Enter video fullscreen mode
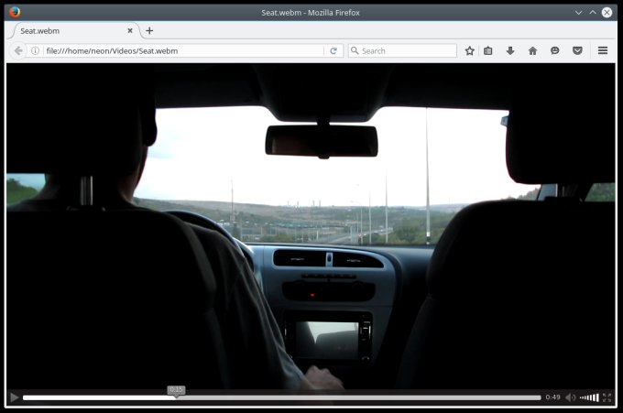 pos(607,397)
